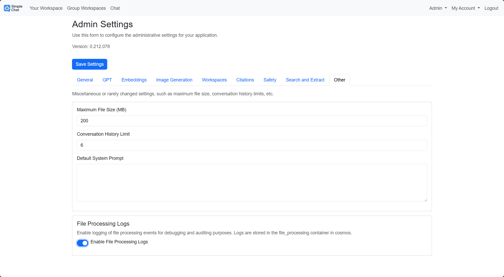
Task: Switch to the General settings tab
Action: [x=85, y=80]
